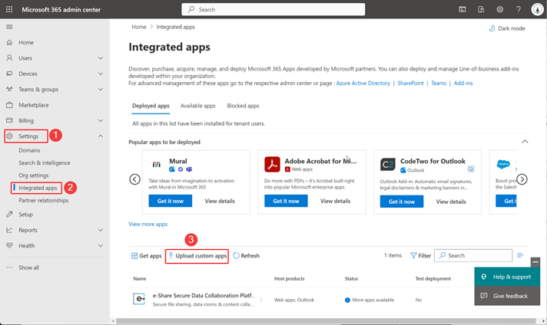
Task: Click the Health heart icon
Action: 9,245
